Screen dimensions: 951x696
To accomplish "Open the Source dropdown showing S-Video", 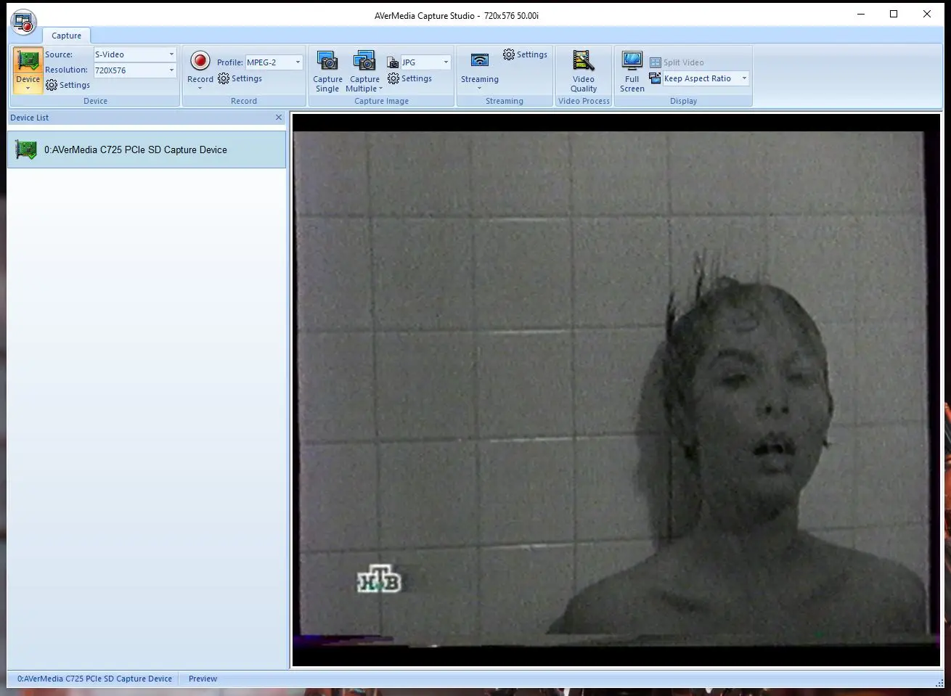I will (135, 54).
